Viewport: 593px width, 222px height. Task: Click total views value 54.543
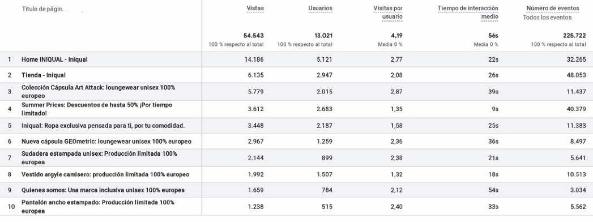click(253, 36)
